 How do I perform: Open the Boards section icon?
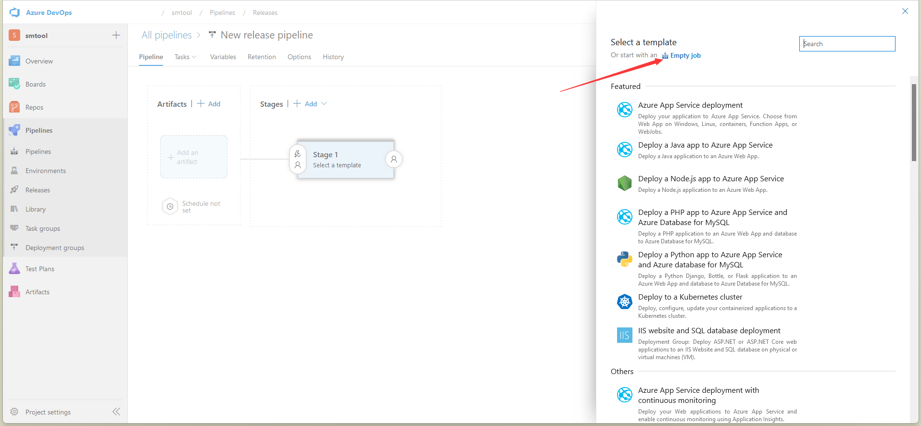pos(14,84)
